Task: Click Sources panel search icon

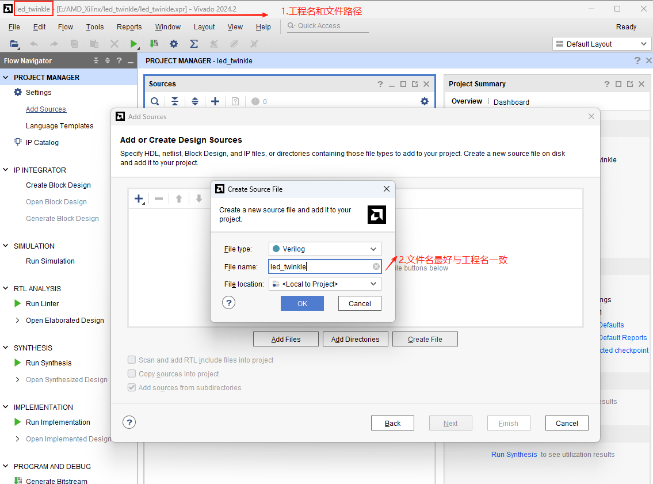Action: pos(155,101)
